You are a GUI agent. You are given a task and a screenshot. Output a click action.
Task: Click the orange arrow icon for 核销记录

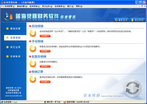33,79
